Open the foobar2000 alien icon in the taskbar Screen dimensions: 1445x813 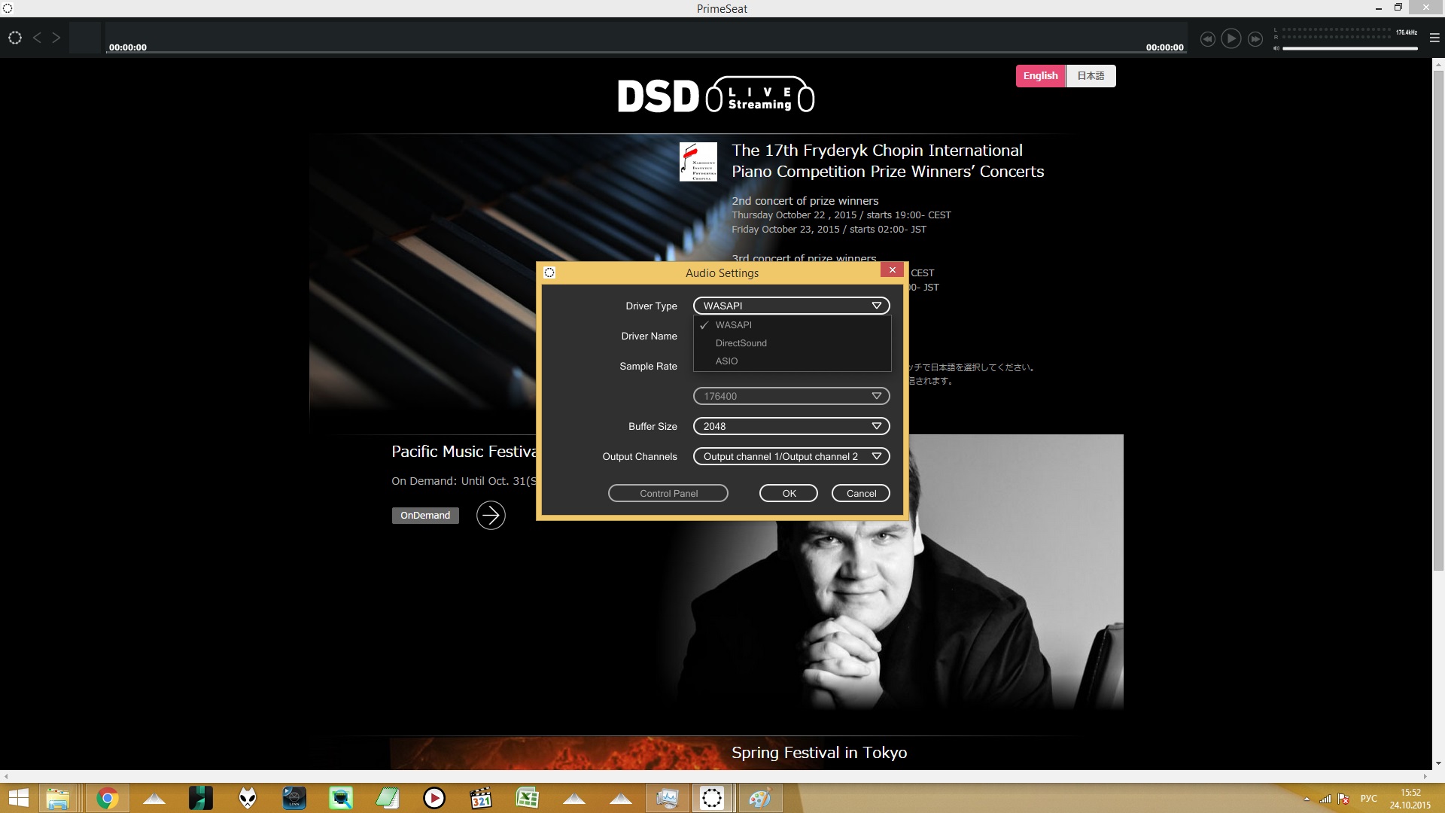[248, 798]
